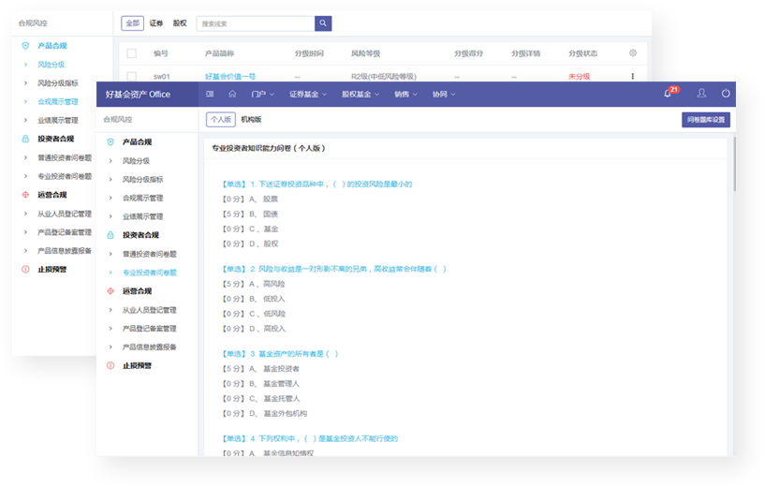Click the search magnifier button
Viewport: 765px width, 487px height.
323,23
